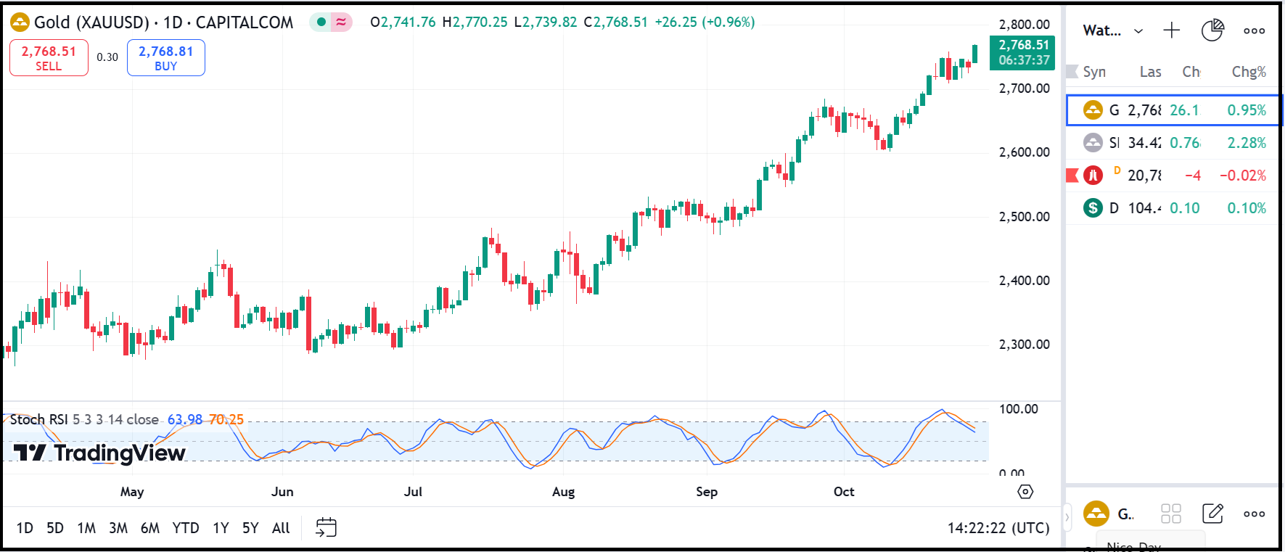Open the UTC timezone selector
1285x552 pixels.
(x=998, y=527)
